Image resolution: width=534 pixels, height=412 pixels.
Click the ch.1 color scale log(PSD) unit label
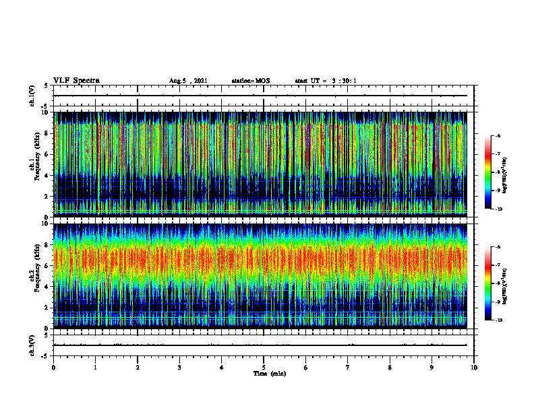pos(505,176)
